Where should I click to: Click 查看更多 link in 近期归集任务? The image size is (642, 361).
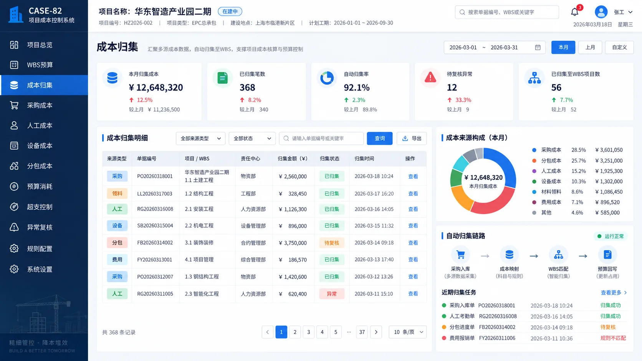point(614,293)
